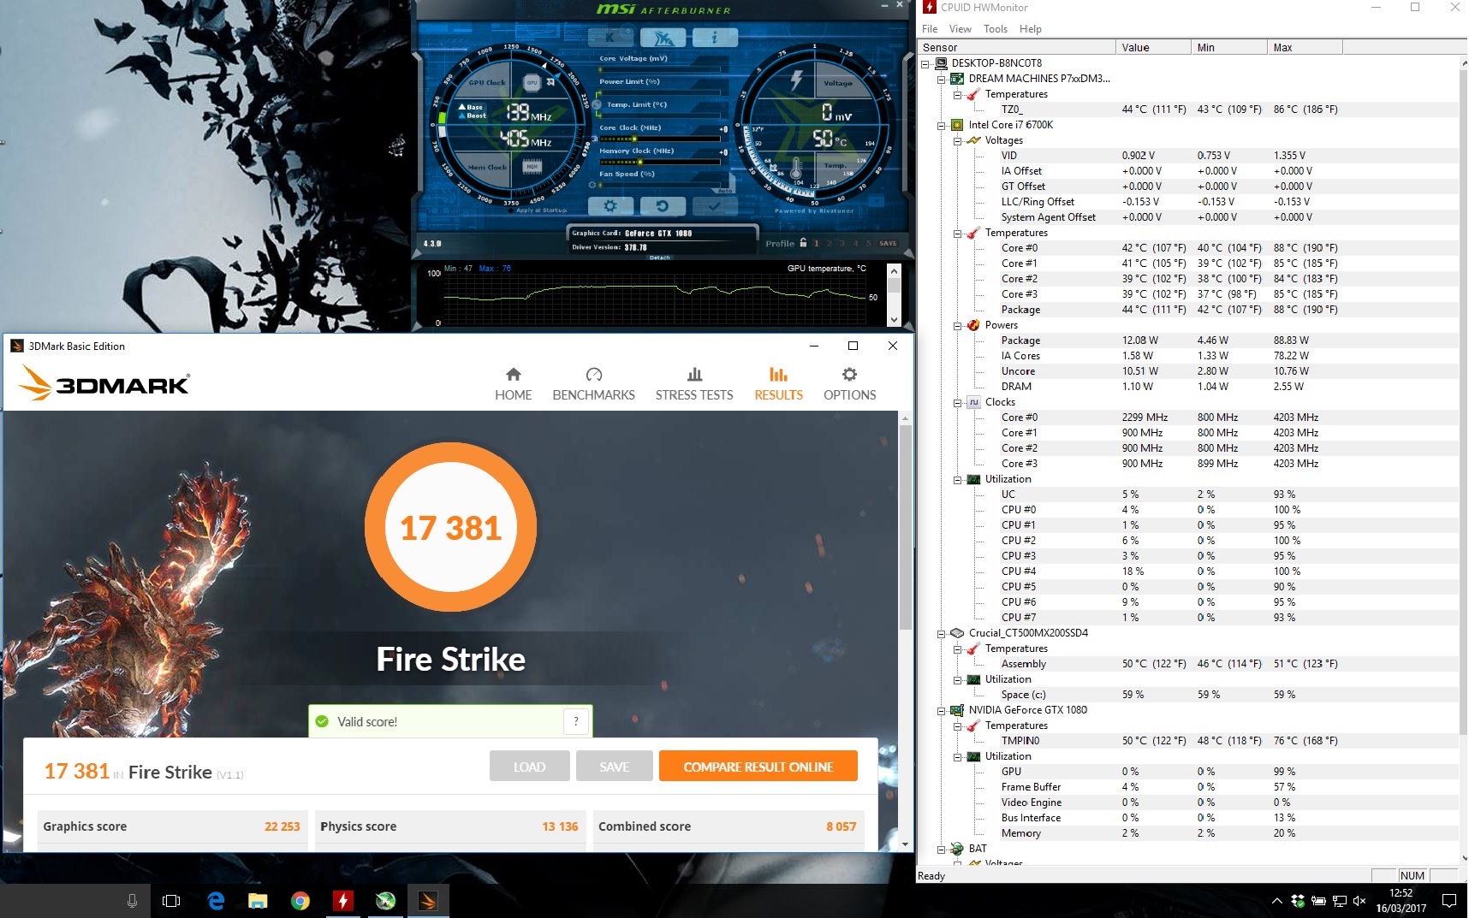Open 3DMark RESULTS tab
The width and height of the screenshot is (1469, 918).
tap(778, 385)
